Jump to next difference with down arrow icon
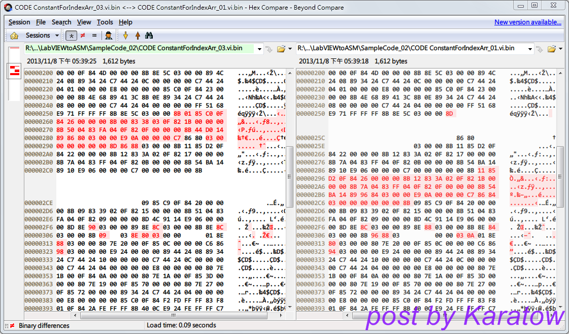This screenshot has width=569, height=334. pos(125,36)
